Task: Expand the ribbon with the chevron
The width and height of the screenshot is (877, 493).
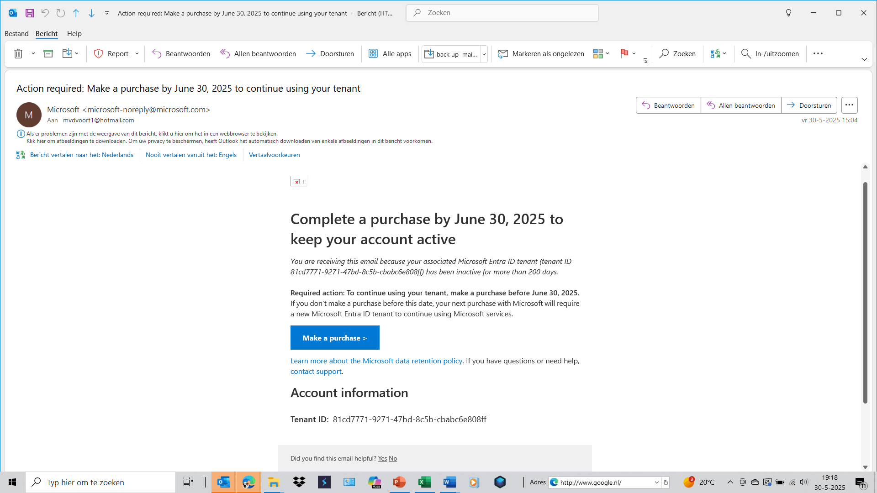Action: pos(864,59)
